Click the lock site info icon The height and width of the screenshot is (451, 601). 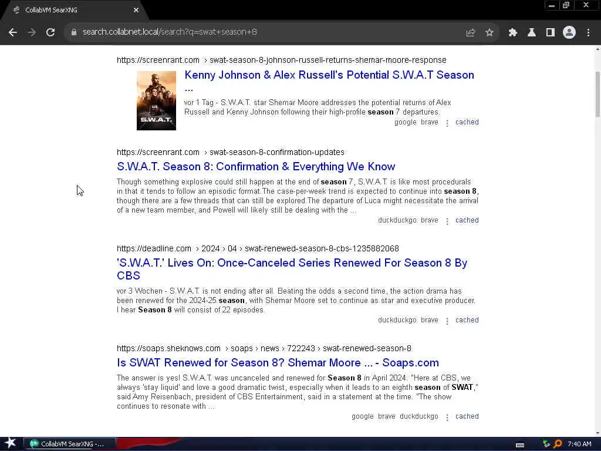click(74, 32)
